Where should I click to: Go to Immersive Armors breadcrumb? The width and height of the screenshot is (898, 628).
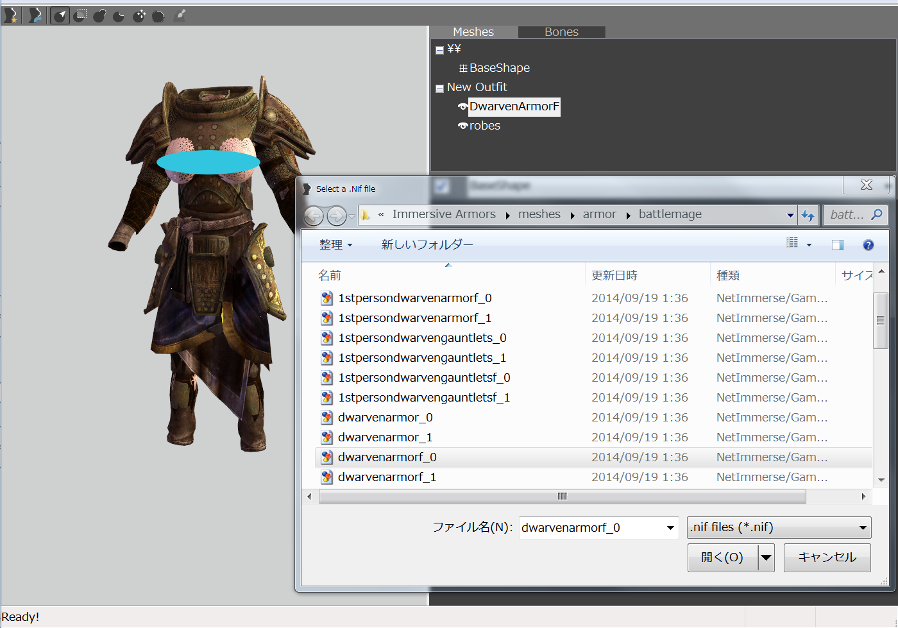tap(444, 214)
